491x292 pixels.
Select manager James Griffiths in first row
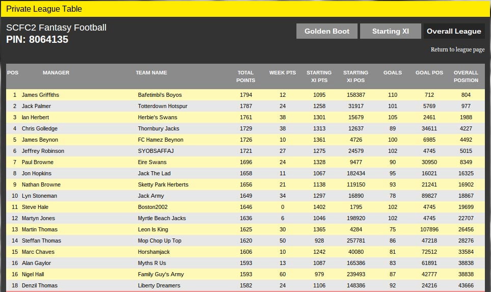pos(40,95)
